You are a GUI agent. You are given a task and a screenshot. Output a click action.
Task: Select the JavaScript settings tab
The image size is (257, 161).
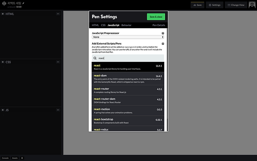click(x=114, y=25)
